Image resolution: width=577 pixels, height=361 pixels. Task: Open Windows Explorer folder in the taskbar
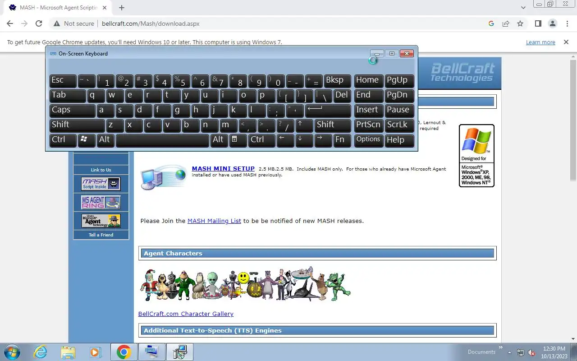[x=68, y=352]
